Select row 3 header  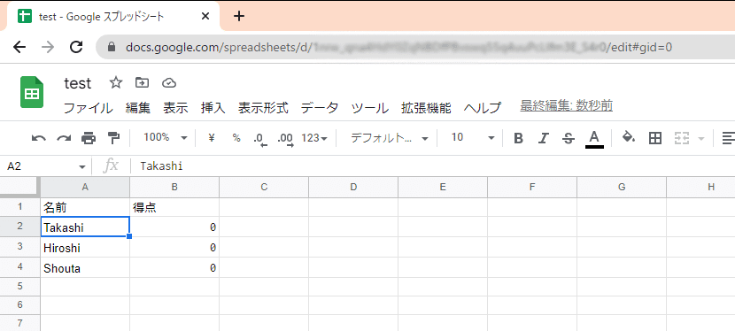[x=19, y=247]
